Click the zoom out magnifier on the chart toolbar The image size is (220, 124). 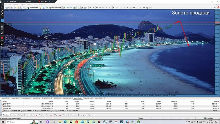pos(71,8)
